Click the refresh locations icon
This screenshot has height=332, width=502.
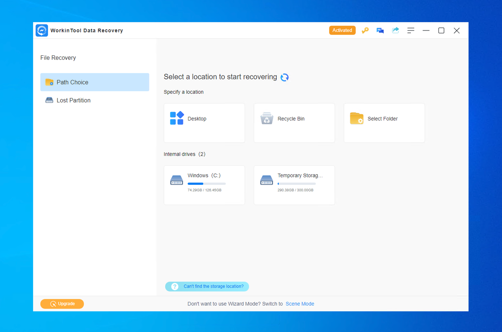(284, 77)
